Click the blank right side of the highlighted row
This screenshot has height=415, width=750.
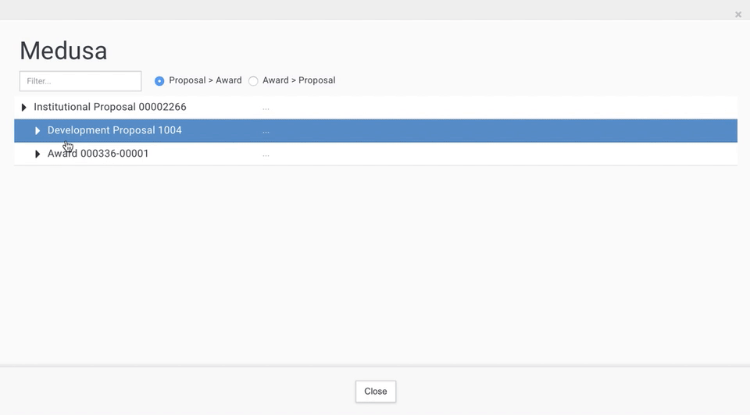pos(547,131)
